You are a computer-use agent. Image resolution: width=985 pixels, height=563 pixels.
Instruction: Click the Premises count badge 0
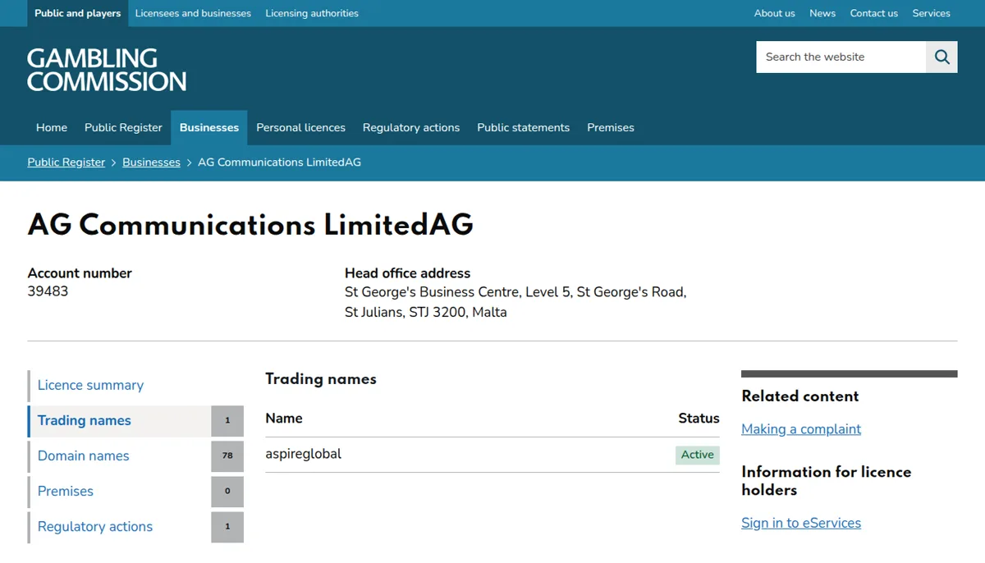(x=227, y=491)
